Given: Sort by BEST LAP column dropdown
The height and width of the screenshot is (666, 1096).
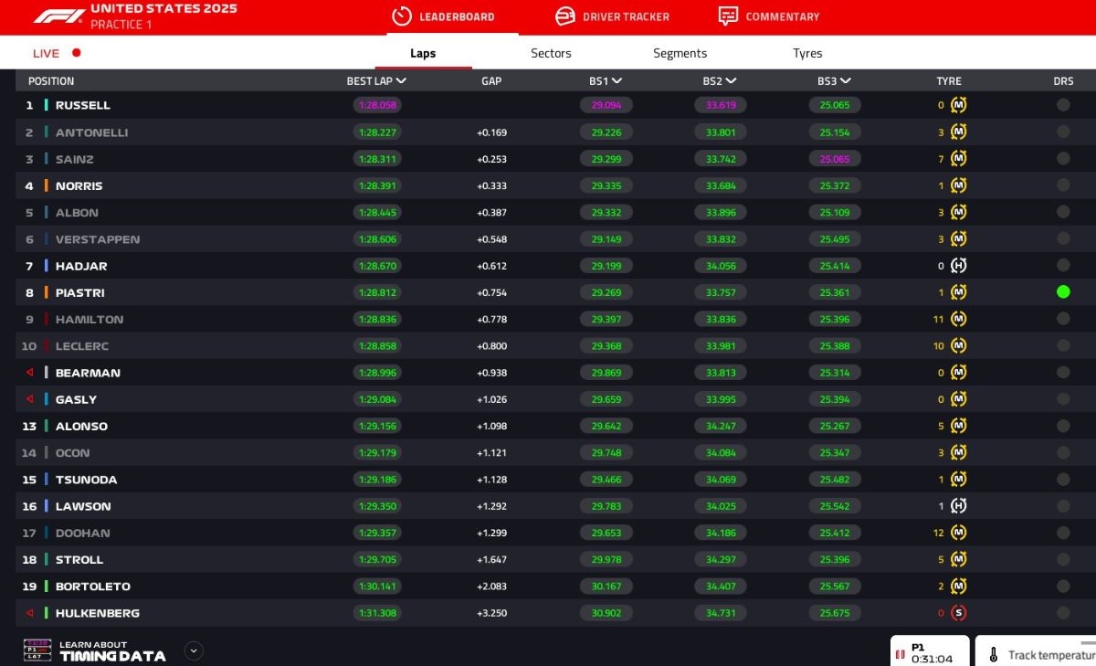Looking at the screenshot, I should coord(376,80).
